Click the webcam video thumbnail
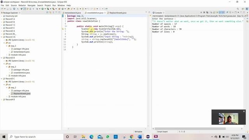 click(x=228, y=118)
